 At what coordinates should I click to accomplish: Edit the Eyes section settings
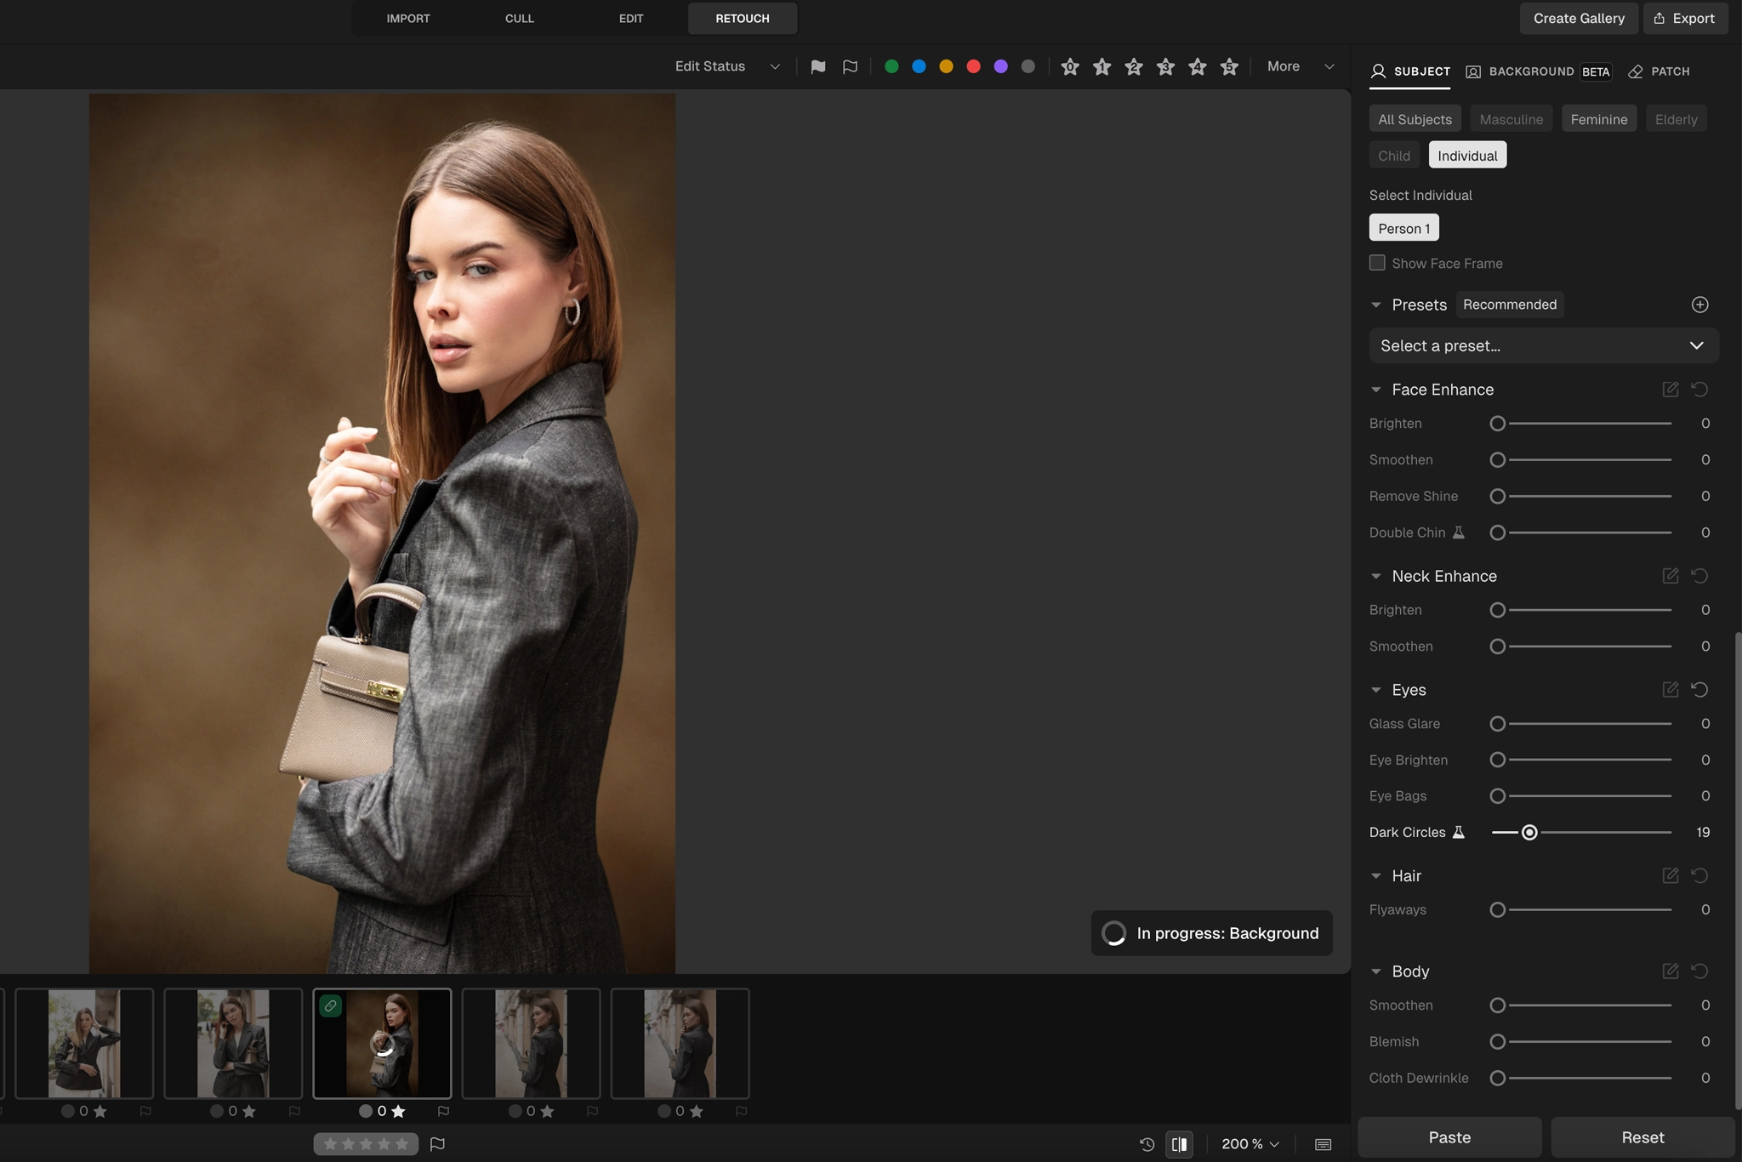pyautogui.click(x=1671, y=689)
